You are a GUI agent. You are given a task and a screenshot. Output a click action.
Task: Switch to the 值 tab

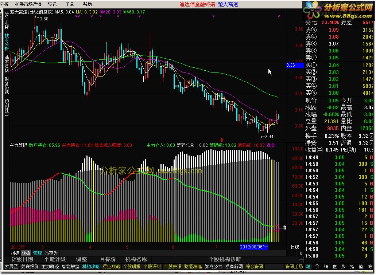(361, 266)
